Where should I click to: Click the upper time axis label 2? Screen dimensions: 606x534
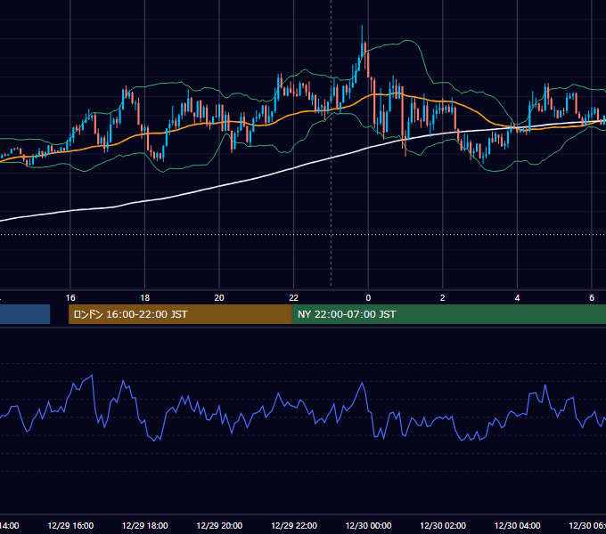[x=443, y=297]
